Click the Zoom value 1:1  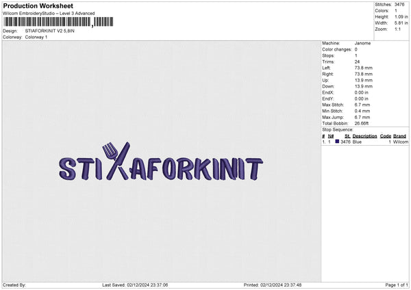[397, 29]
